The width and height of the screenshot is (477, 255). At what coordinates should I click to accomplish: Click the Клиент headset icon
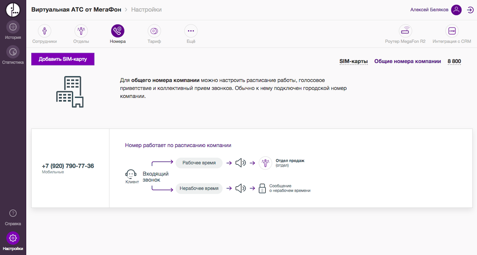pyautogui.click(x=131, y=174)
